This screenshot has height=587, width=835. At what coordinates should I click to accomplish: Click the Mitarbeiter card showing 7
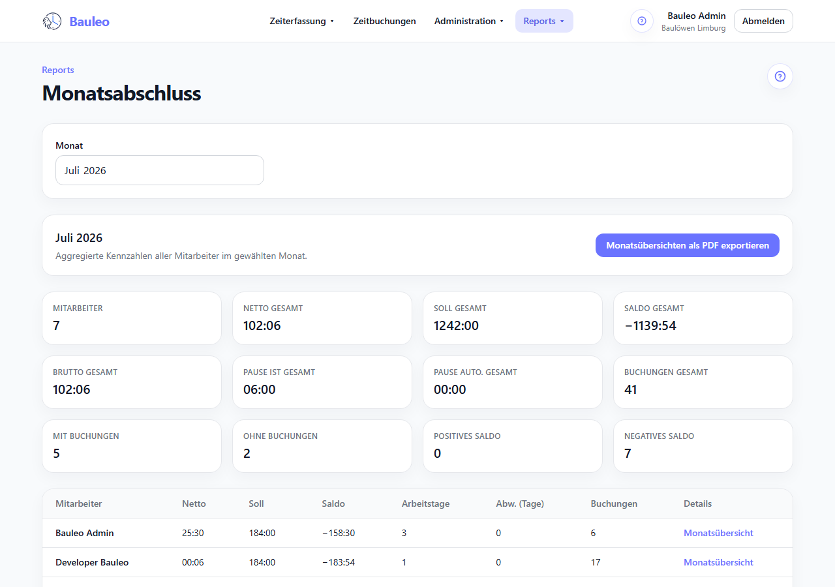point(132,318)
